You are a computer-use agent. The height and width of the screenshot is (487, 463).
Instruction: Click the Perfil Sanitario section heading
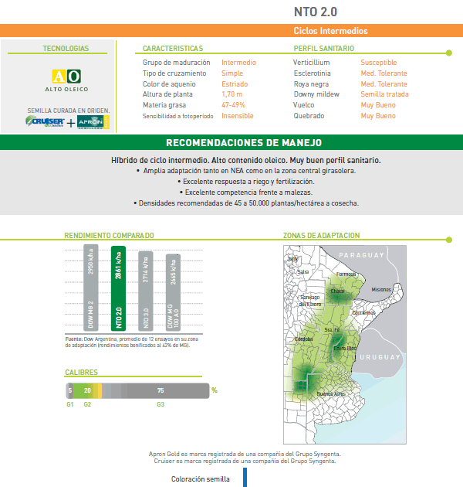point(324,49)
